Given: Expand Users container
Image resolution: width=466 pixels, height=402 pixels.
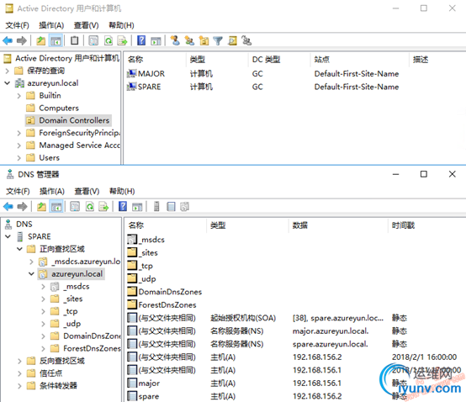Looking at the screenshot, I should pos(19,158).
